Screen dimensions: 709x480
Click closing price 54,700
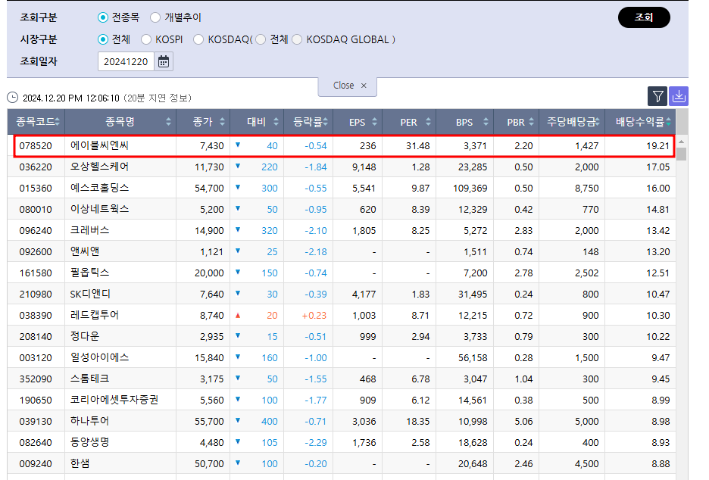click(x=209, y=189)
